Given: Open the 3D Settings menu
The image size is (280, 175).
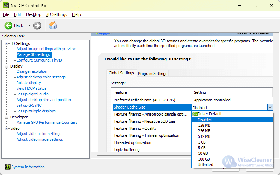Looking at the screenshot, I should click(x=56, y=14).
